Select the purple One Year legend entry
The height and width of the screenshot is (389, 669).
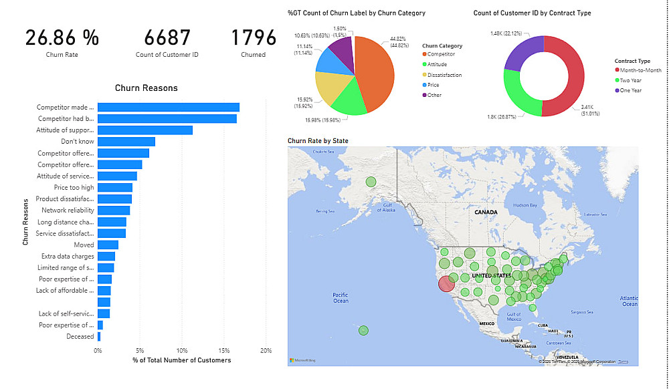pos(628,90)
